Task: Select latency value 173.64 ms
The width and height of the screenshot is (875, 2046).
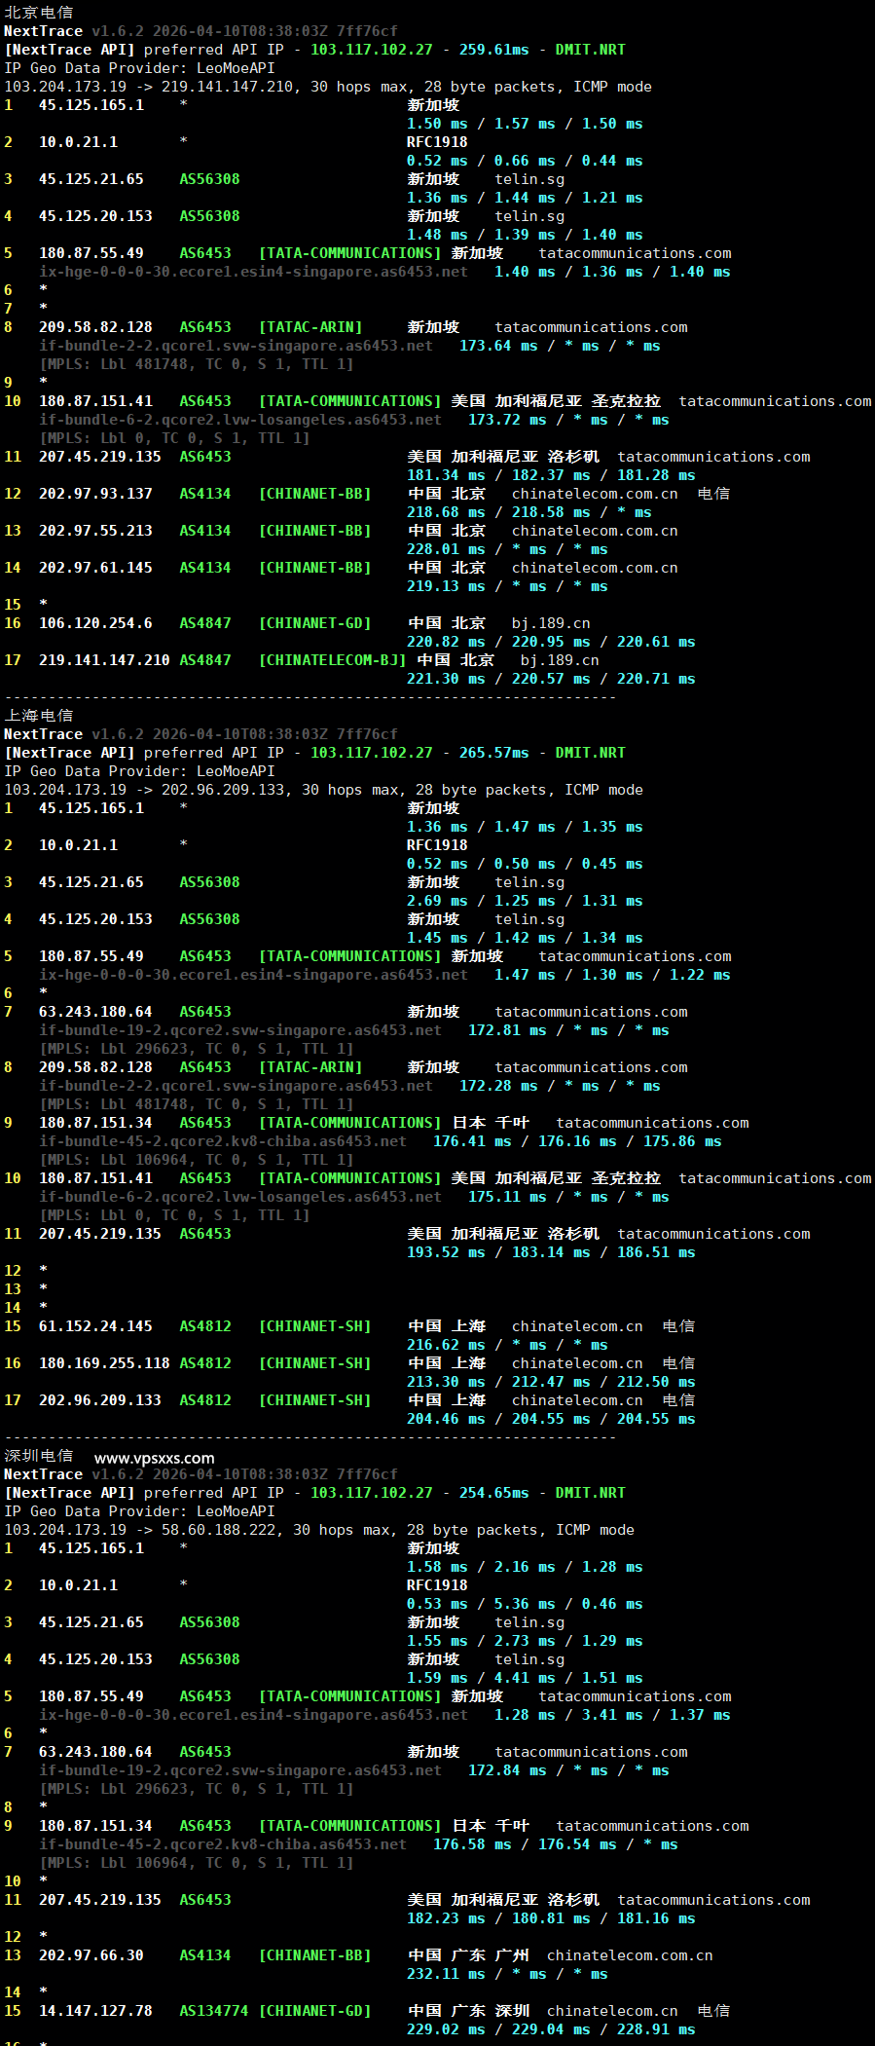Action: click(x=498, y=346)
